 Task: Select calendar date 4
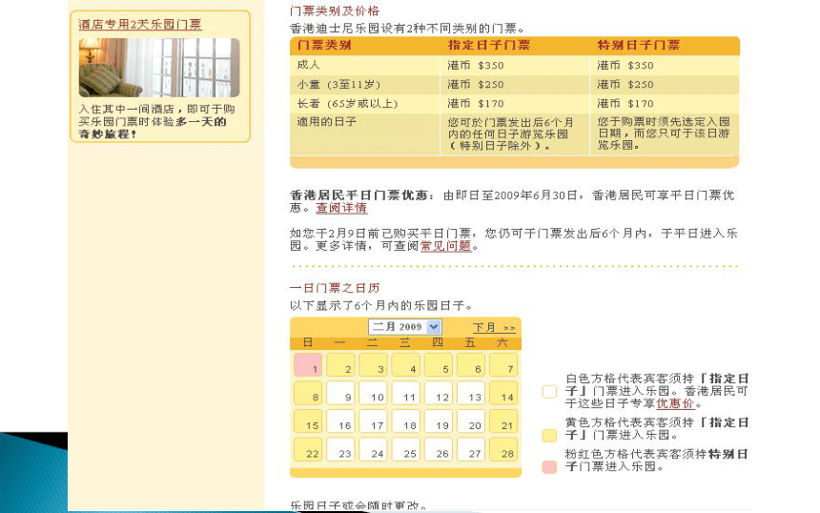pyautogui.click(x=405, y=365)
